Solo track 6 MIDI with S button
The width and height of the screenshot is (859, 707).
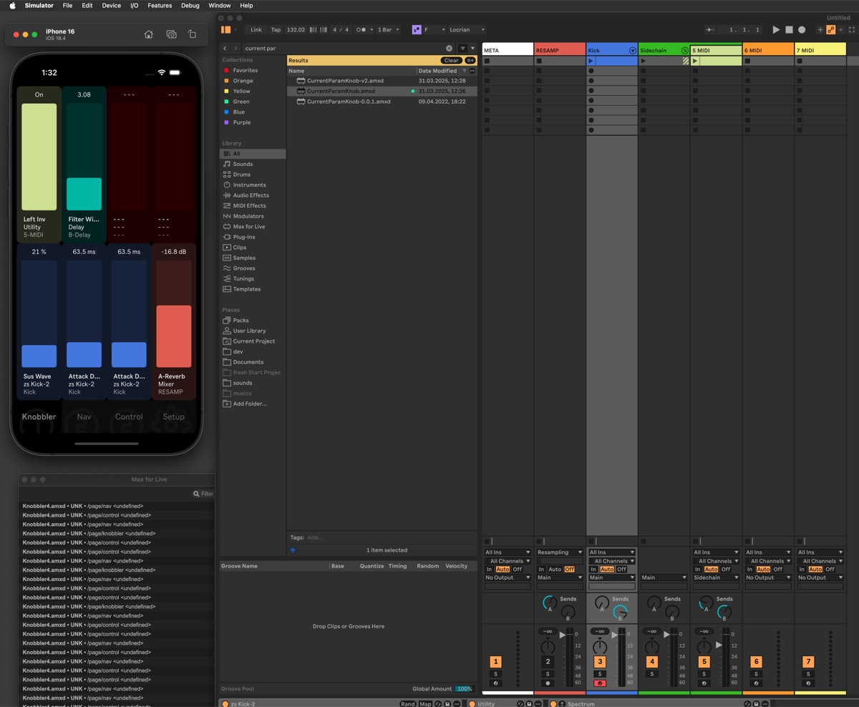[x=756, y=674]
